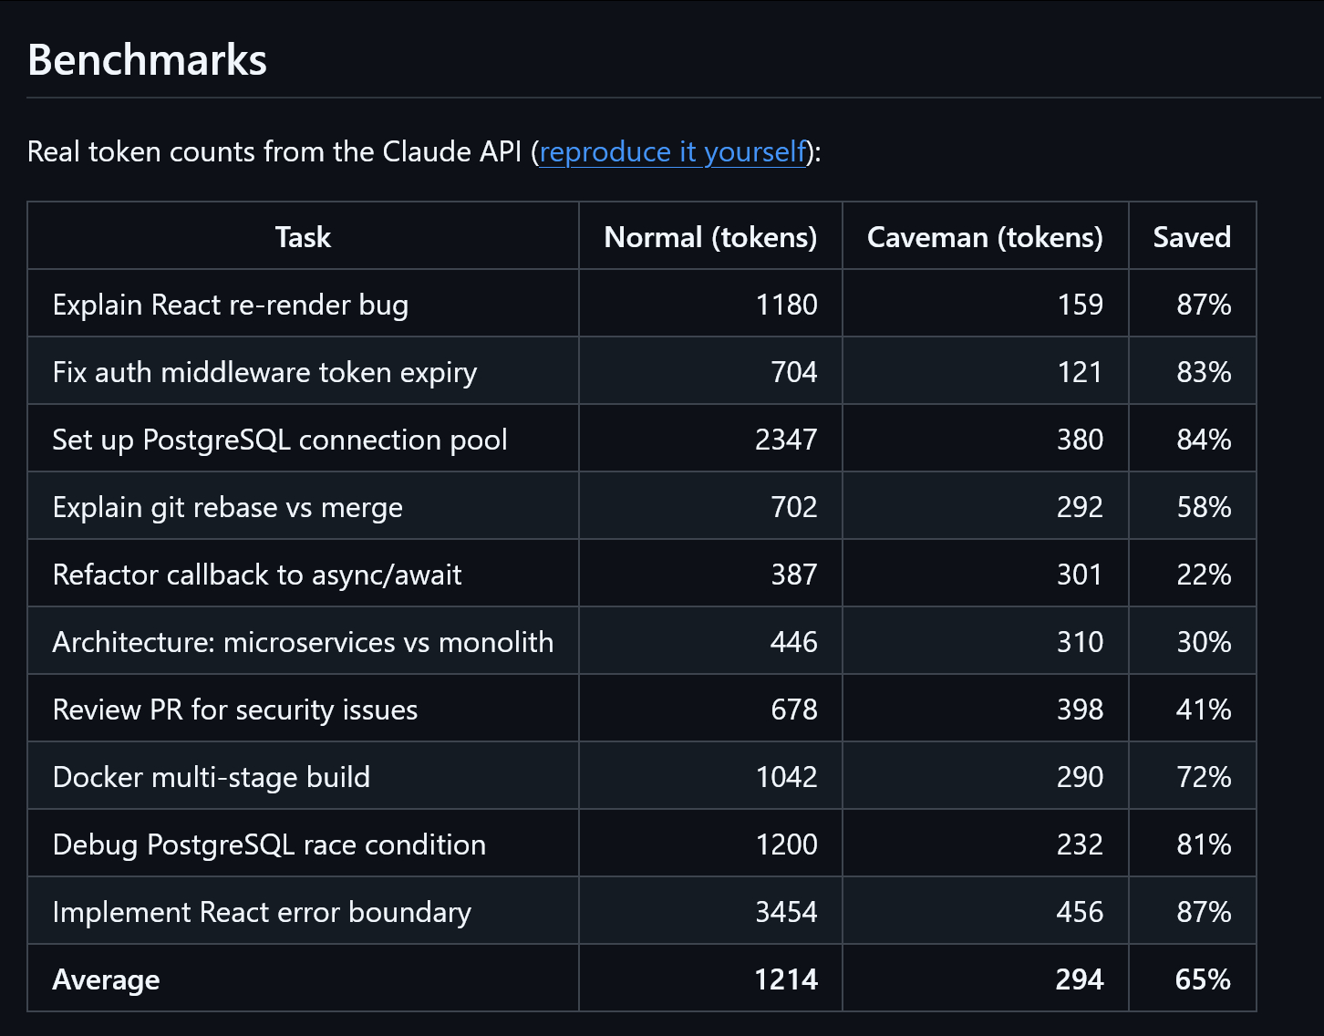
Task: Select "Set up PostgreSQL connection pool" cell
Action: point(280,440)
